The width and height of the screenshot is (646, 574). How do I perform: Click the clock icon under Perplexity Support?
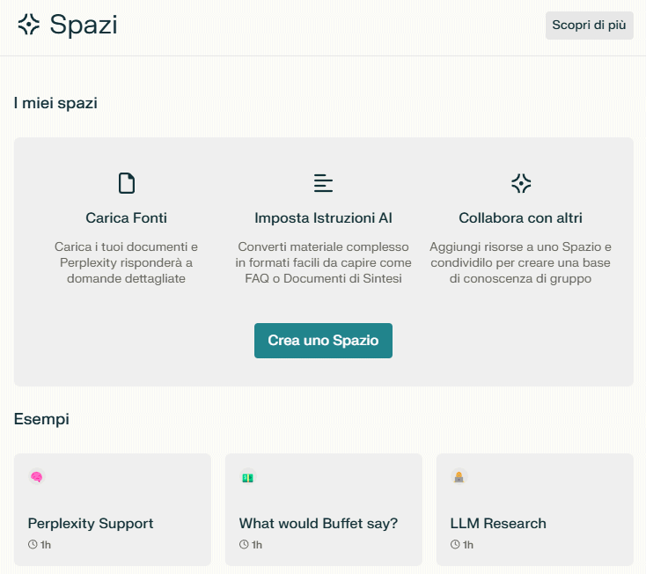pyautogui.click(x=33, y=545)
